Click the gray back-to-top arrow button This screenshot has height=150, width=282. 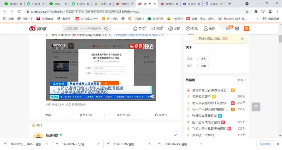256,107
